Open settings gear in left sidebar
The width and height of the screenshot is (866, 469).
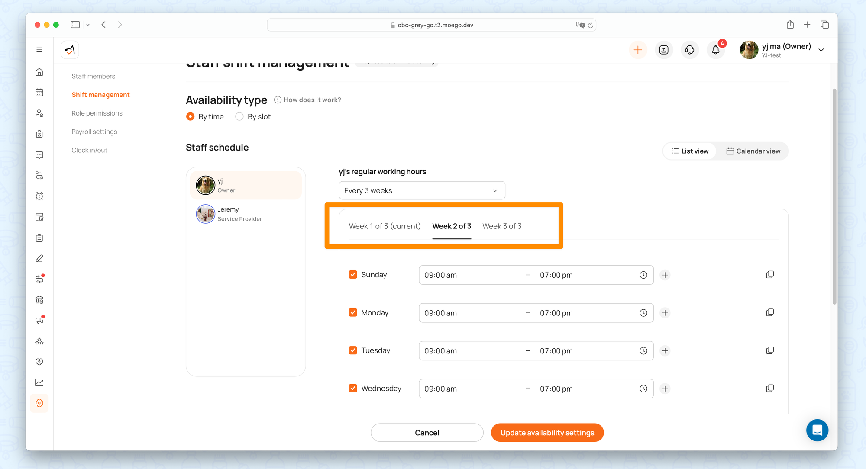point(39,403)
